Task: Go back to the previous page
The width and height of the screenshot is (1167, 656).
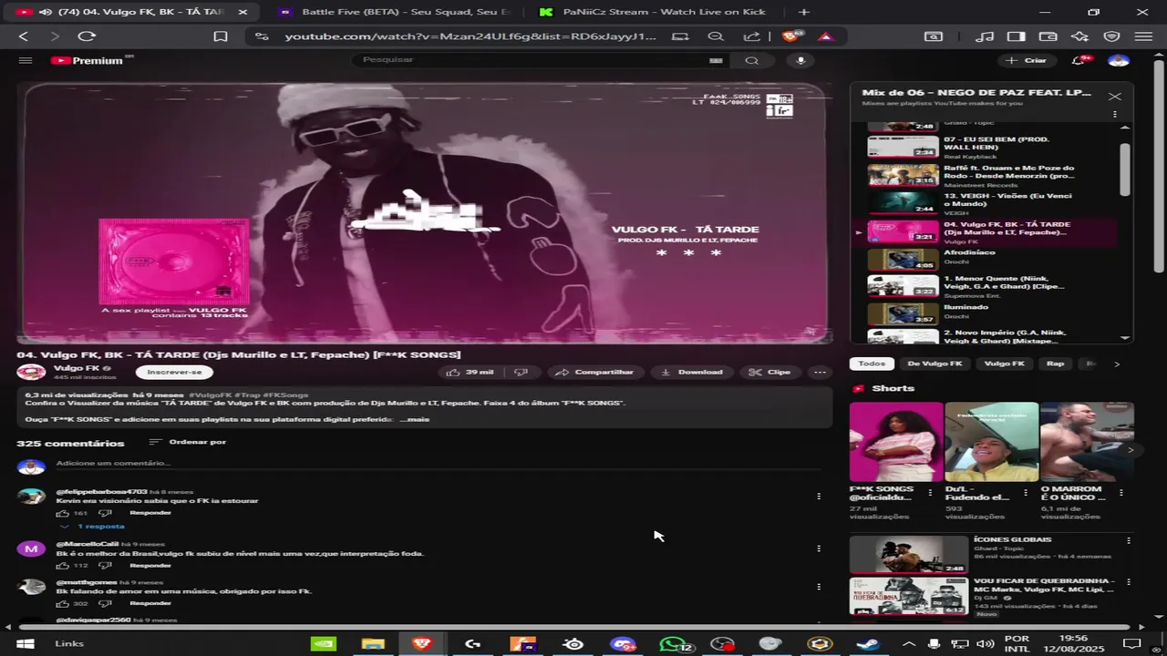Action: [24, 36]
